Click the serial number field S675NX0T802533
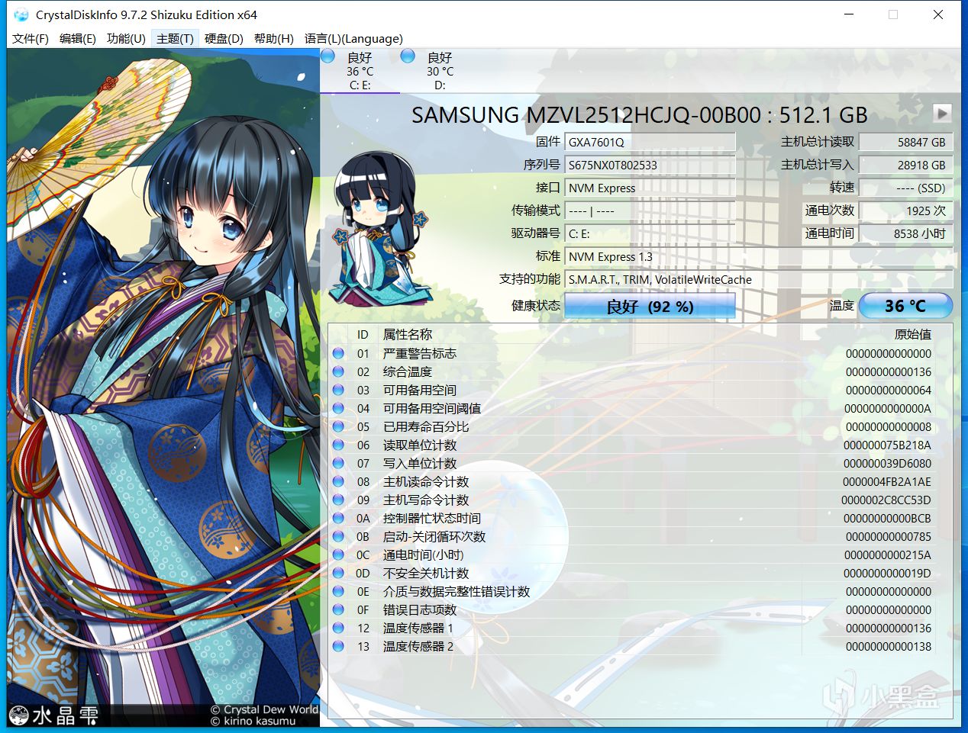968x733 pixels. [x=650, y=165]
